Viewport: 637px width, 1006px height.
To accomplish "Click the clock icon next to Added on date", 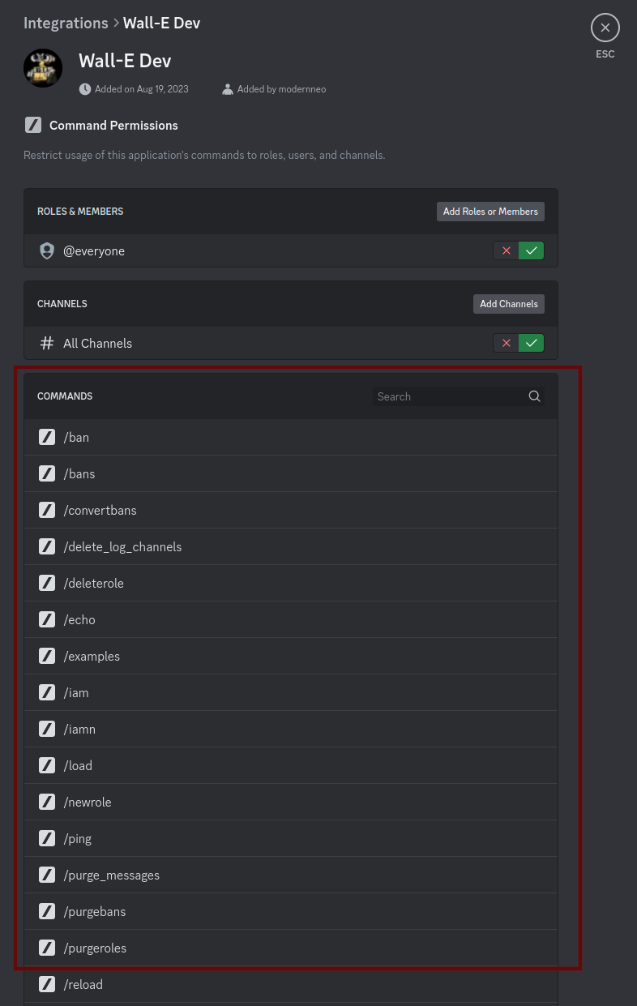I will 85,89.
